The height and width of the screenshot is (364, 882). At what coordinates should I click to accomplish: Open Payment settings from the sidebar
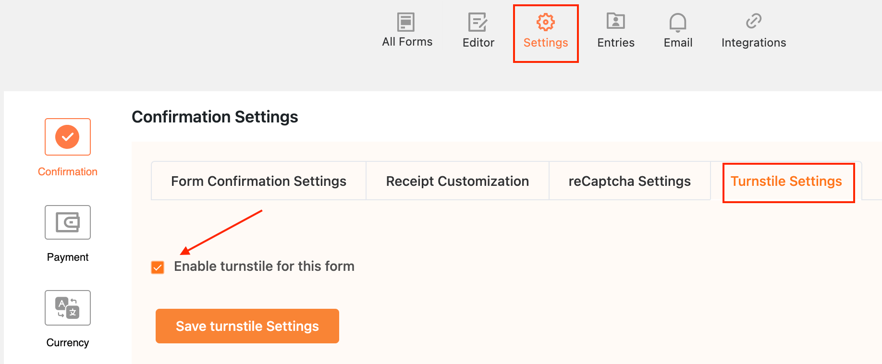pos(67,257)
